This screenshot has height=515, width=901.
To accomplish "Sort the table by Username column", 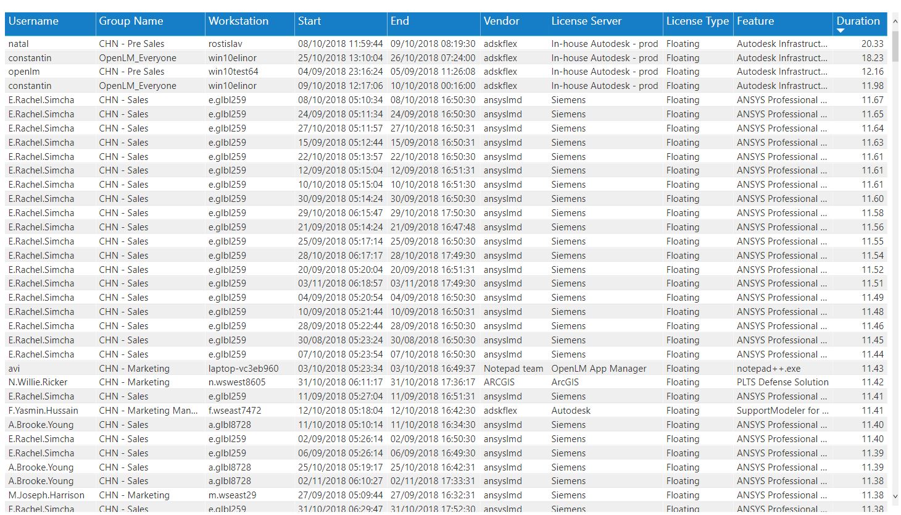I will [x=33, y=21].
